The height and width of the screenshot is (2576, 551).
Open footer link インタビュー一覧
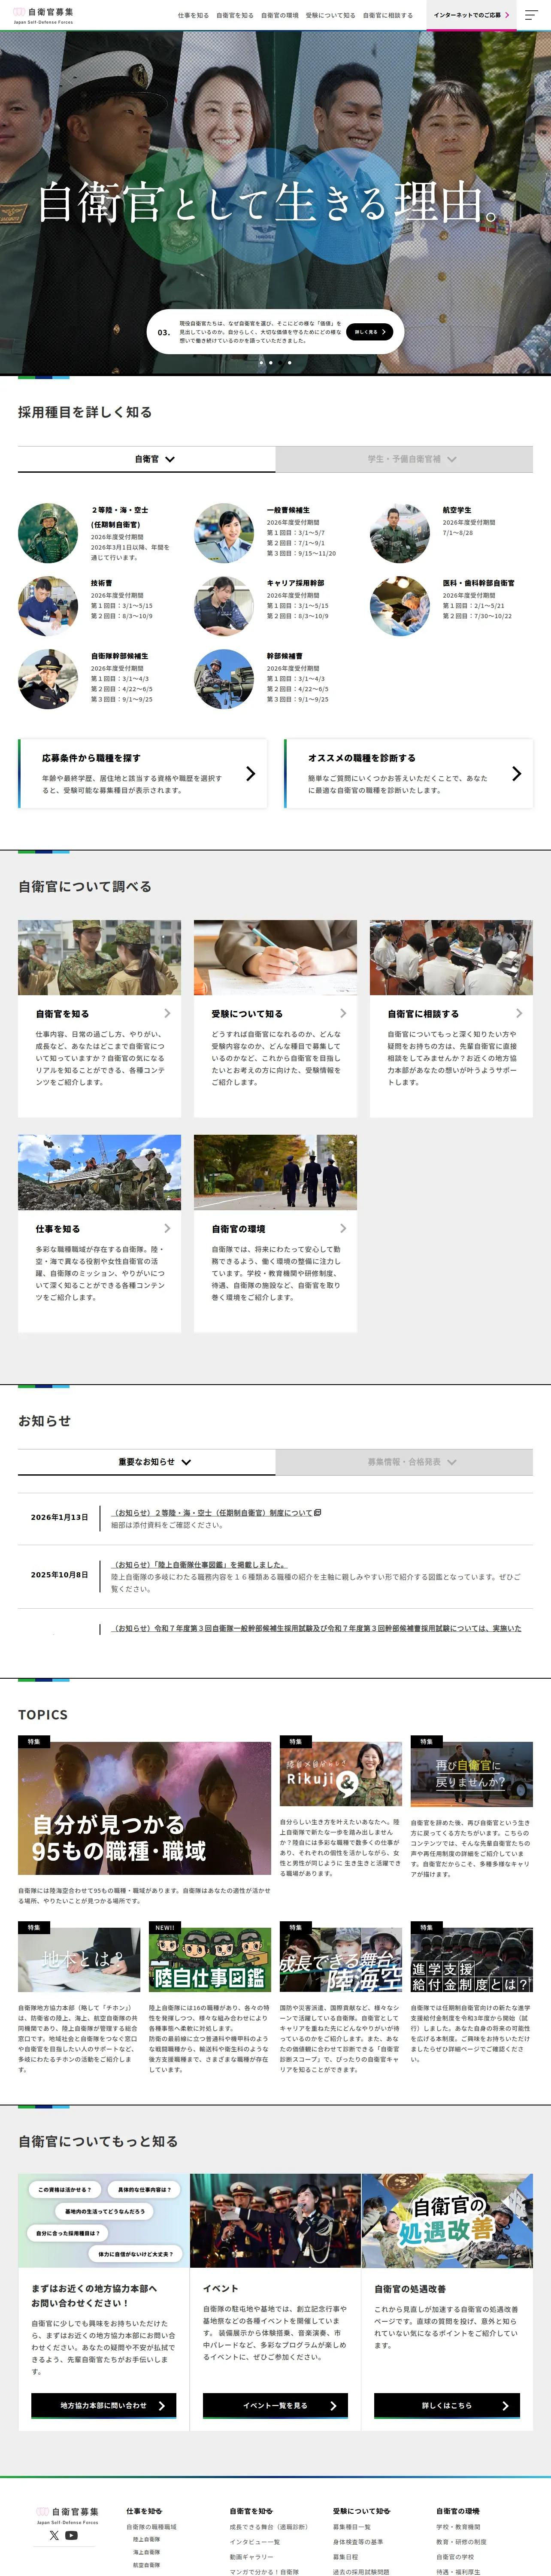click(255, 2542)
